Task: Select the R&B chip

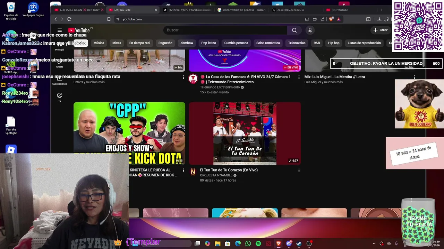Action: pyautogui.click(x=317, y=43)
